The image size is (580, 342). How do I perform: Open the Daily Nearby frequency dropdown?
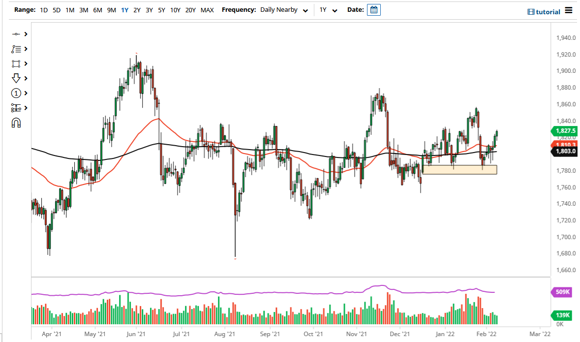[284, 10]
